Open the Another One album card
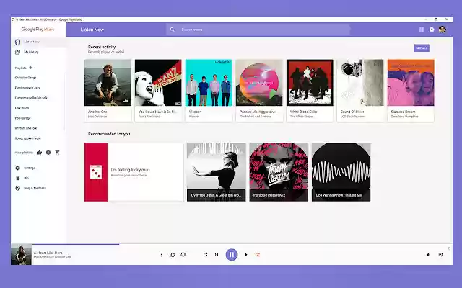 pyautogui.click(x=108, y=91)
